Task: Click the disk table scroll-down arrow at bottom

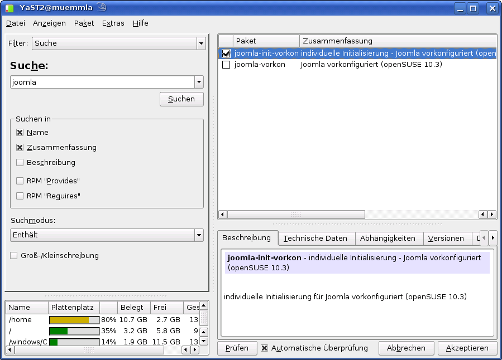Action: tap(204, 341)
